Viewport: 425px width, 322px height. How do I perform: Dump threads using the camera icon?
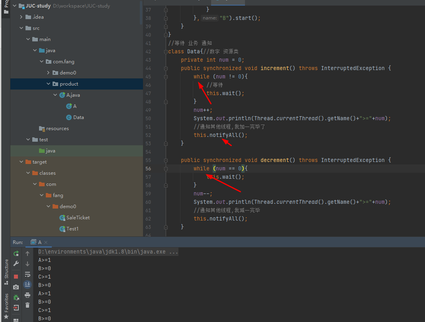click(16, 287)
